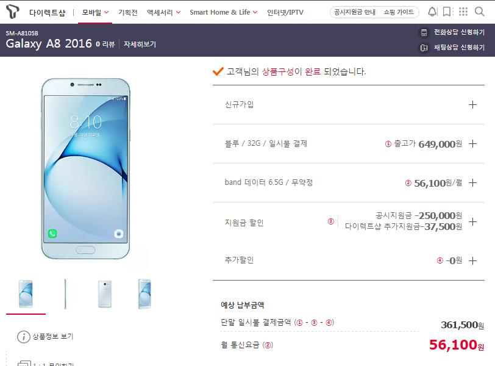Click the search magnifier icon

pos(480,12)
